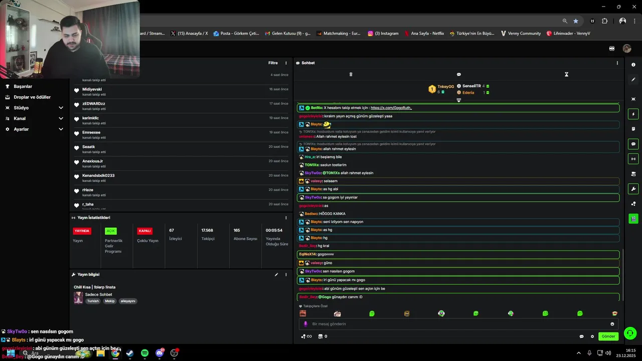Toggle the wrench tools panel in right sidebar
Image resolution: width=642 pixels, height=361 pixels.
633,189
